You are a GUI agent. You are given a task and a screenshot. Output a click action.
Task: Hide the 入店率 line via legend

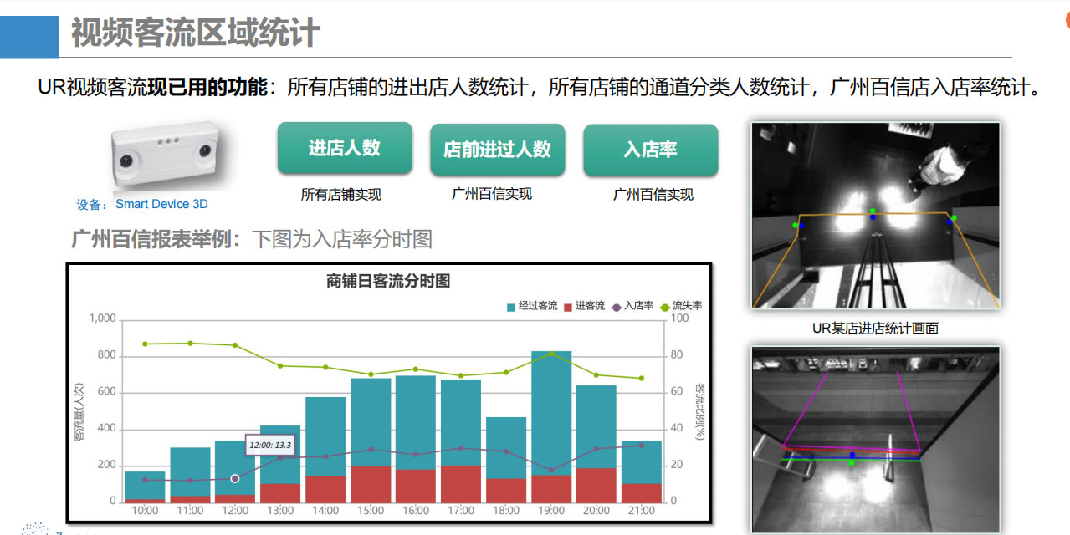click(632, 306)
